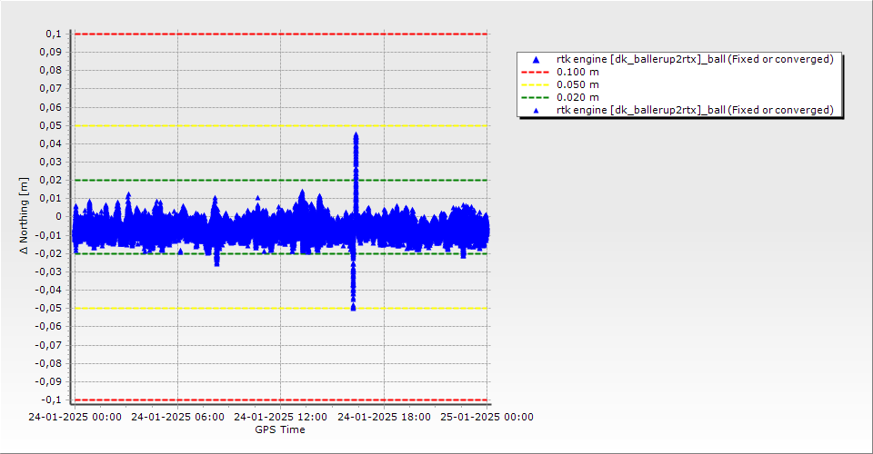Click the lowest data point near -0,05
The height and width of the screenshot is (454, 873).
coord(353,307)
